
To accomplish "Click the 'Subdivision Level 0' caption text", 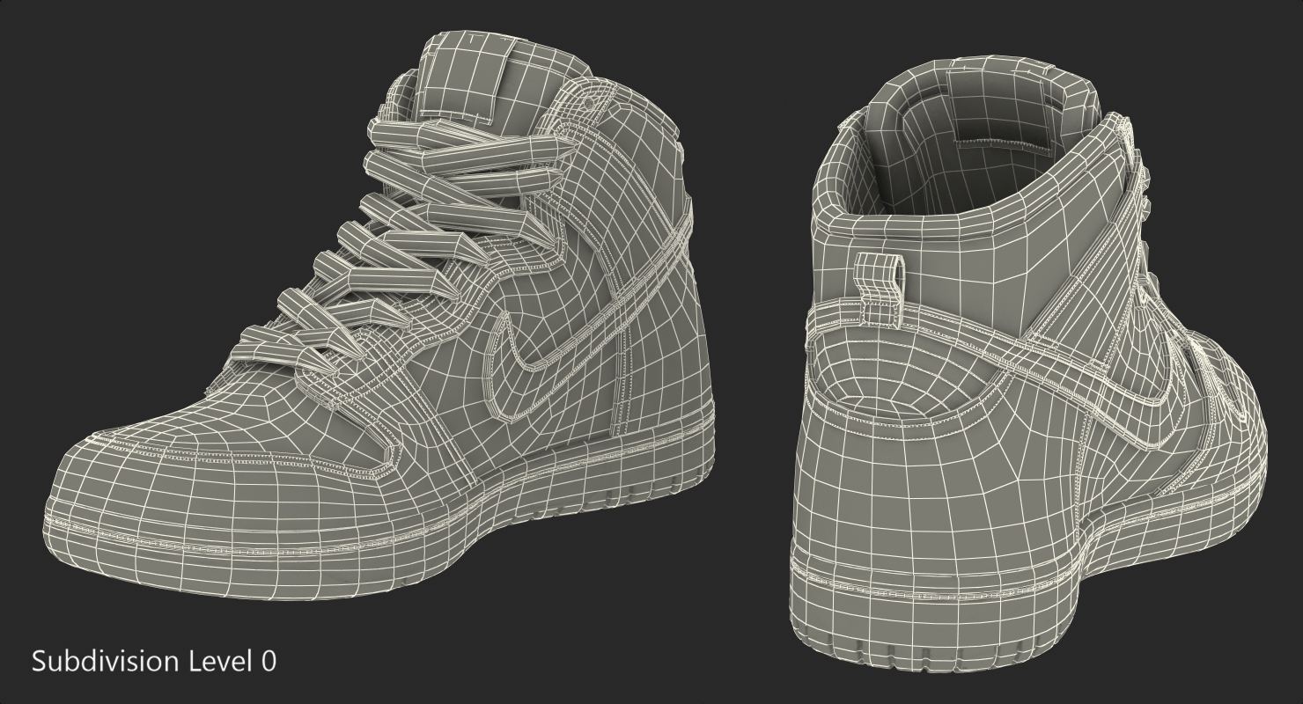I will (x=154, y=661).
